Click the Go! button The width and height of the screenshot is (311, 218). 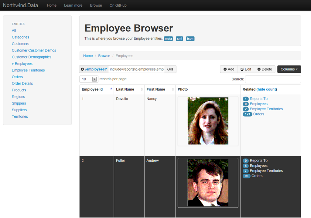(x=170, y=69)
